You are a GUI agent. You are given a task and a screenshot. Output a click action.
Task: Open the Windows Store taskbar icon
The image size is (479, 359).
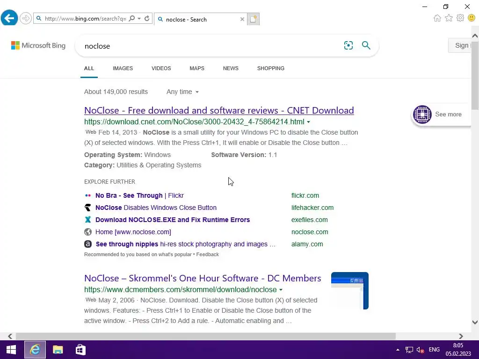(x=80, y=350)
